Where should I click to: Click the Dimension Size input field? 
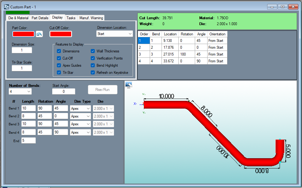click(22, 50)
